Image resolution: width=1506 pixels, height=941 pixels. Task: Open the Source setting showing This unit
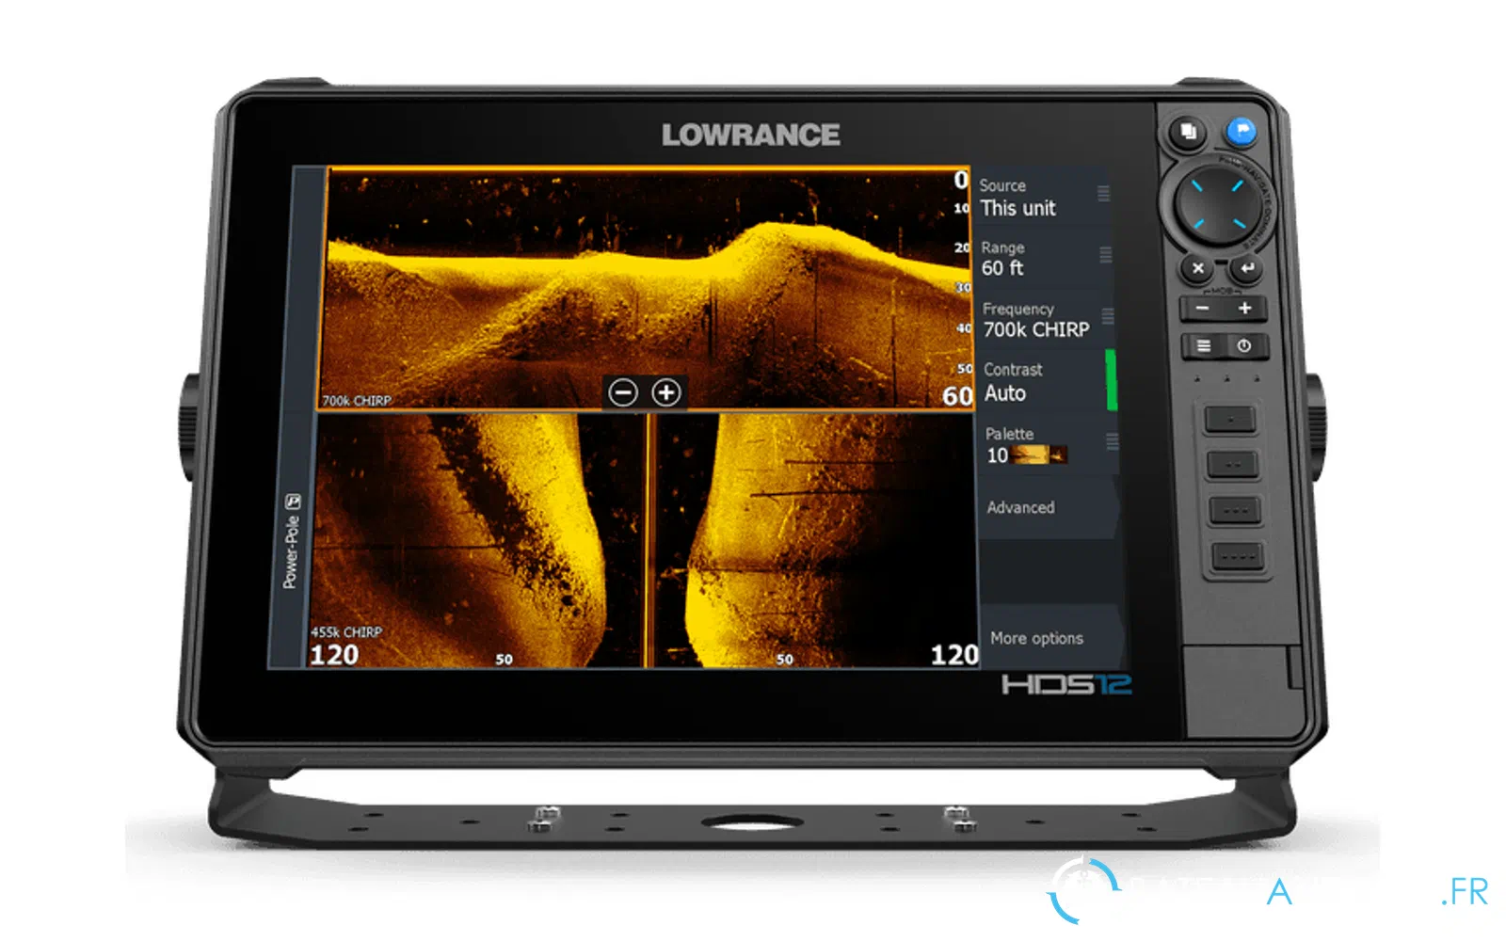point(1042,198)
